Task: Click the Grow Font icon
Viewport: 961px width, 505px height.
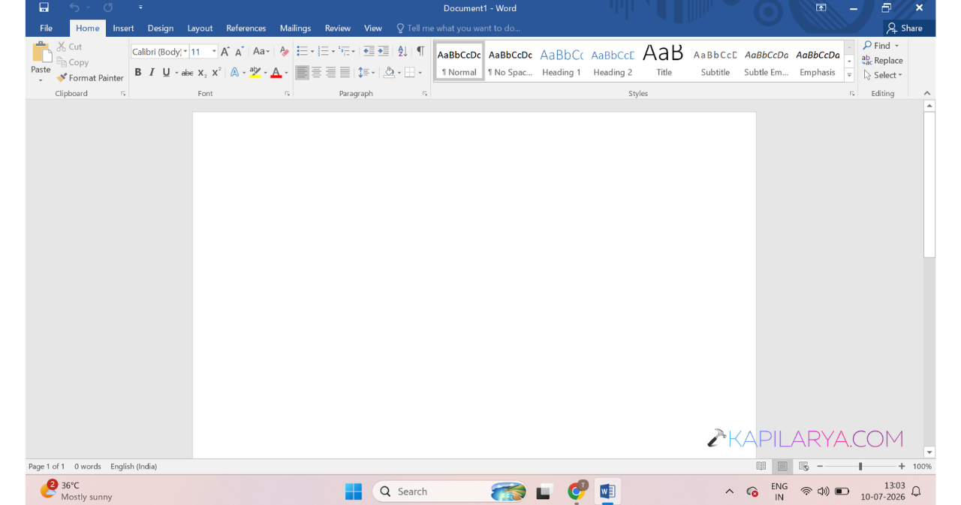Action: (224, 52)
